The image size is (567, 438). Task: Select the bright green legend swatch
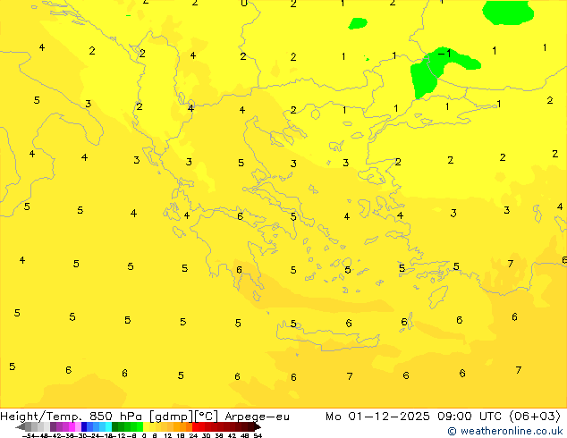(140, 426)
